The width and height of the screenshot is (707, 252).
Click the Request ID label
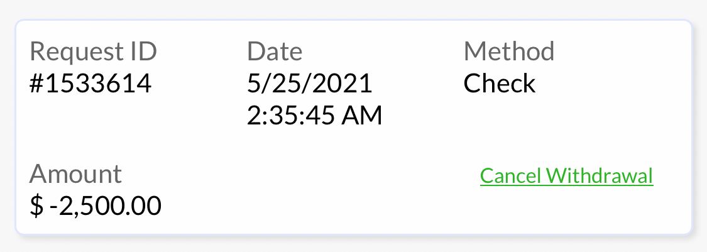93,52
